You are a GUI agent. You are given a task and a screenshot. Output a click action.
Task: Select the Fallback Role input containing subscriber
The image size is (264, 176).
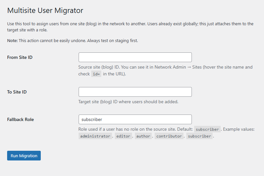pos(135,119)
